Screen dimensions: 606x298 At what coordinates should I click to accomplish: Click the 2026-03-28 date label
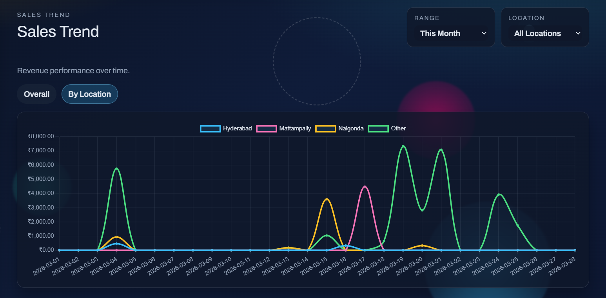click(562, 265)
